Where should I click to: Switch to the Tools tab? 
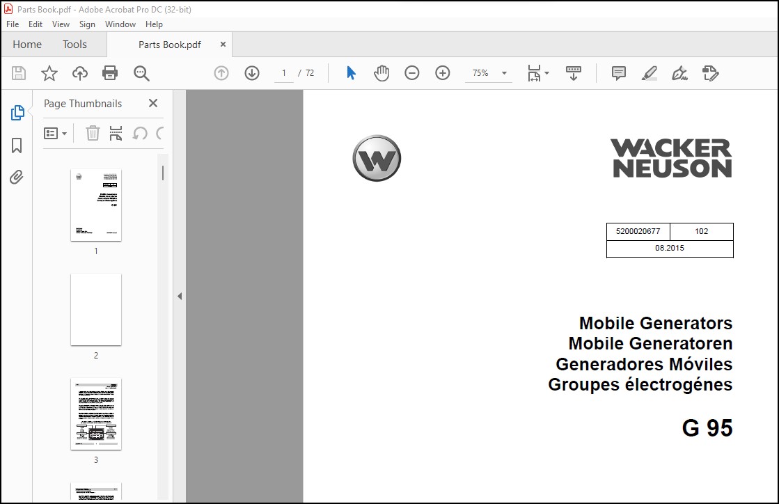74,44
